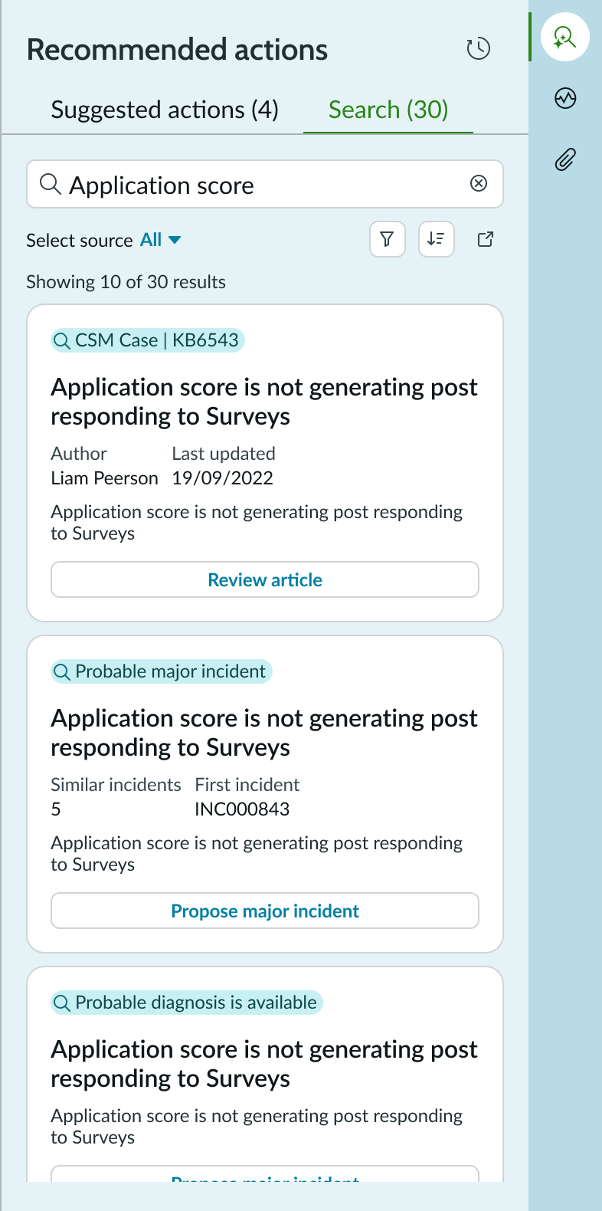
Task: Clear the Application score search text
Action: pyautogui.click(x=479, y=183)
